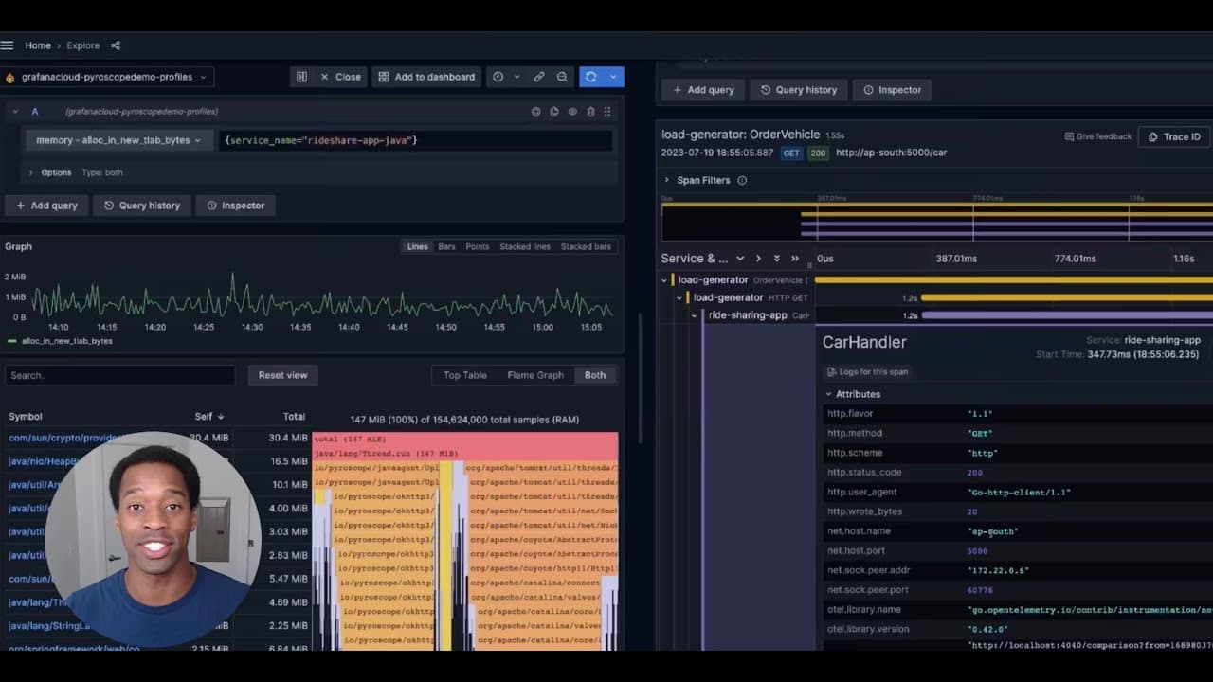Click Add query in the right trace pane
This screenshot has width=1213, height=682.
(x=703, y=90)
